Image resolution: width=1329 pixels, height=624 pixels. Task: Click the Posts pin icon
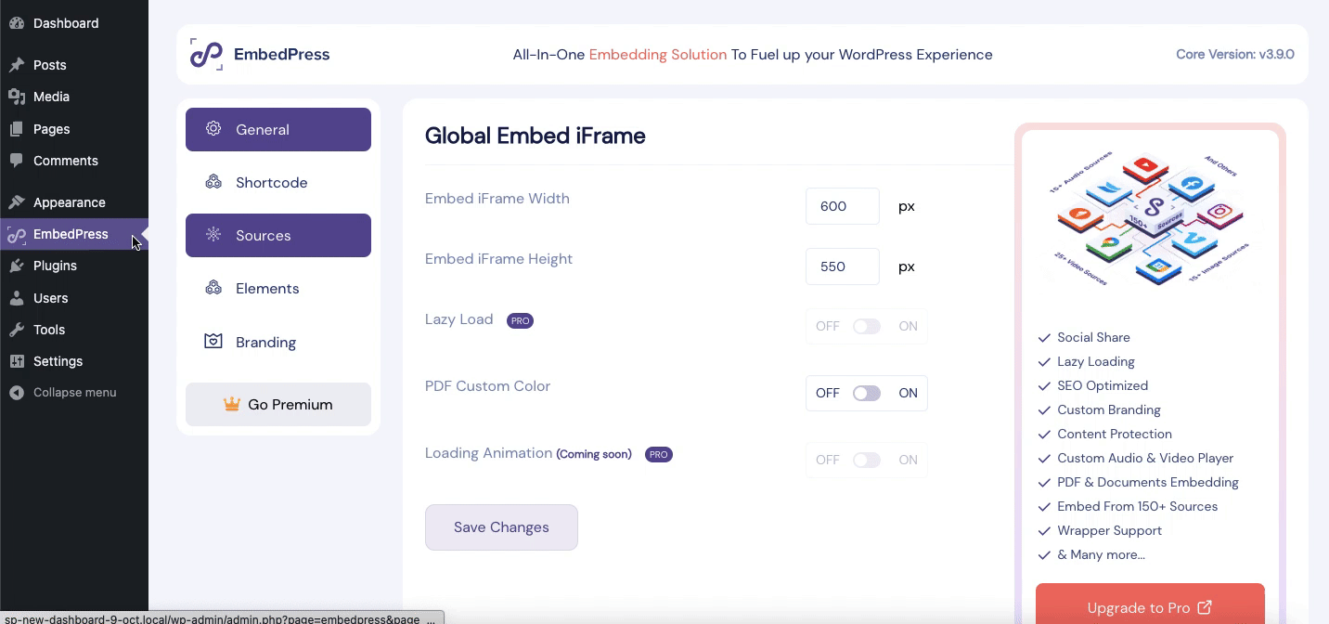[x=17, y=65]
